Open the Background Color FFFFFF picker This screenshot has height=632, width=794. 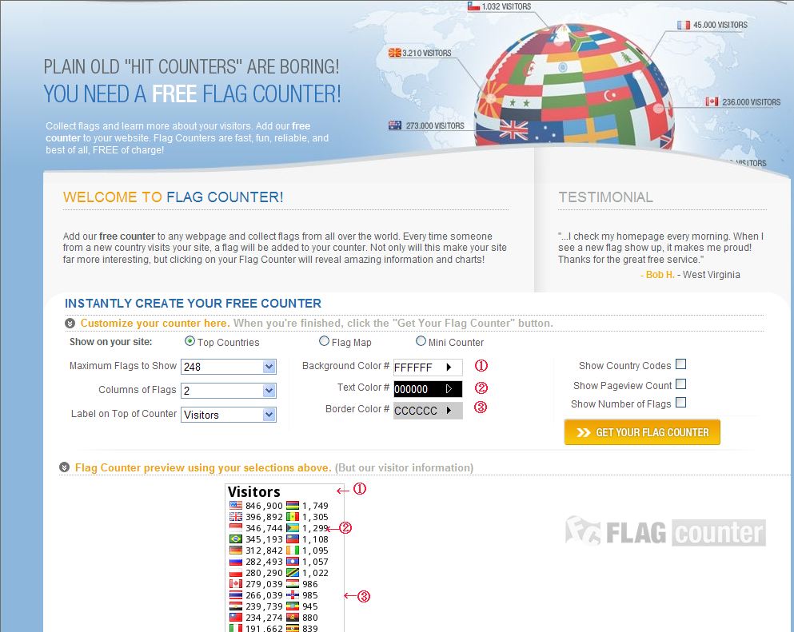point(428,367)
